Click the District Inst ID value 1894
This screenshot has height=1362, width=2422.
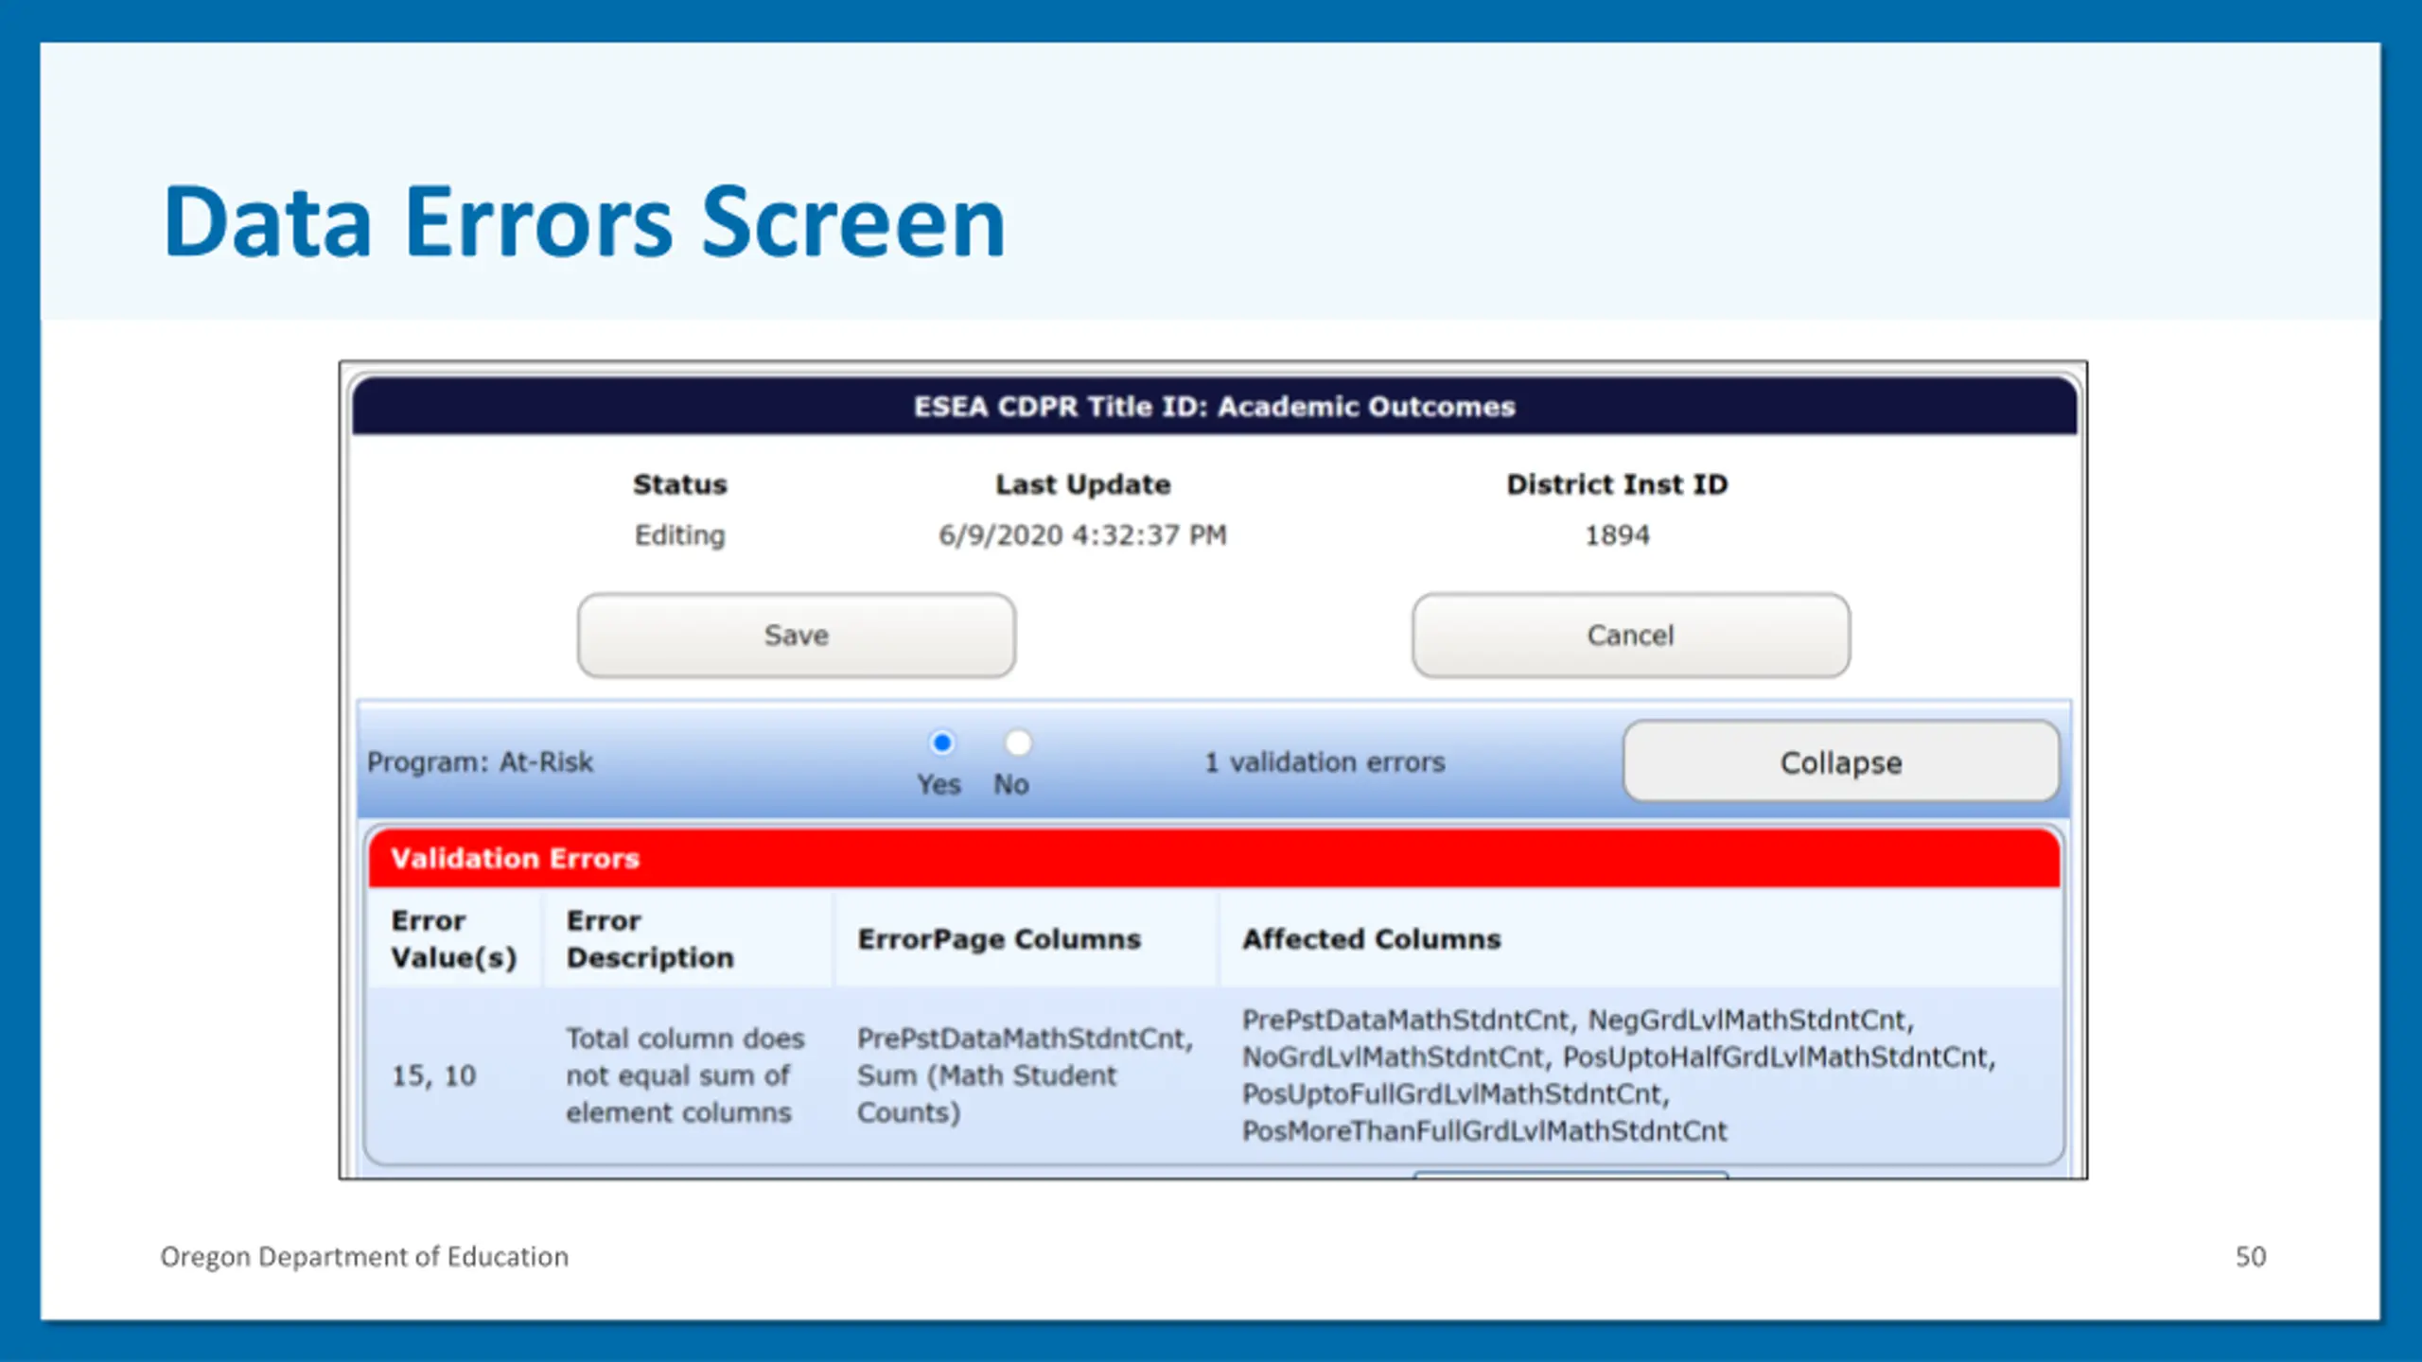coord(1617,535)
